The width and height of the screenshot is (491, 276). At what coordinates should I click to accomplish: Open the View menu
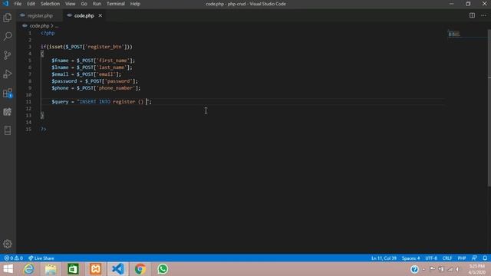(70, 4)
